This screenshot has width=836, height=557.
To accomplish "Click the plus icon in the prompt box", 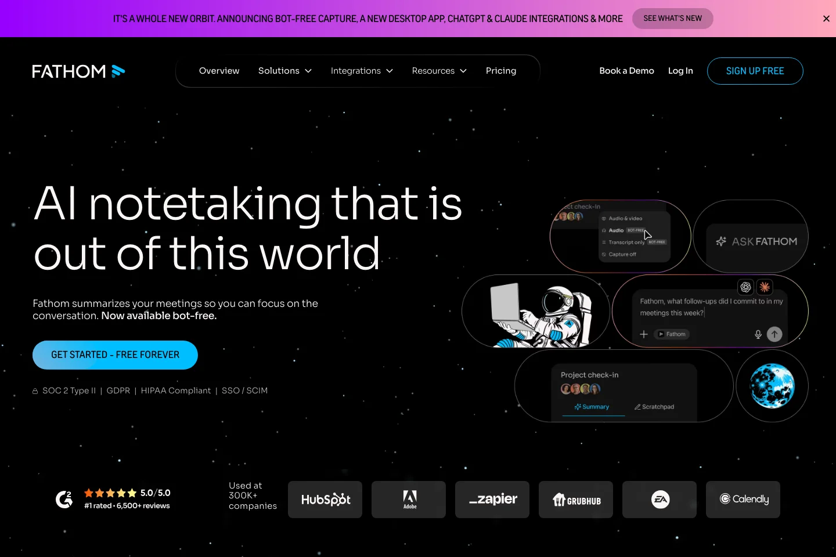I will (x=644, y=334).
